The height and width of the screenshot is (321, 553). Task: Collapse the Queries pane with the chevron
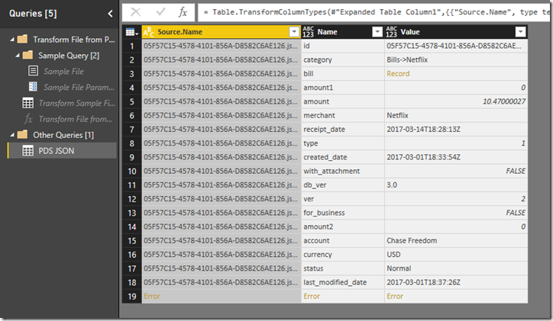(110, 13)
